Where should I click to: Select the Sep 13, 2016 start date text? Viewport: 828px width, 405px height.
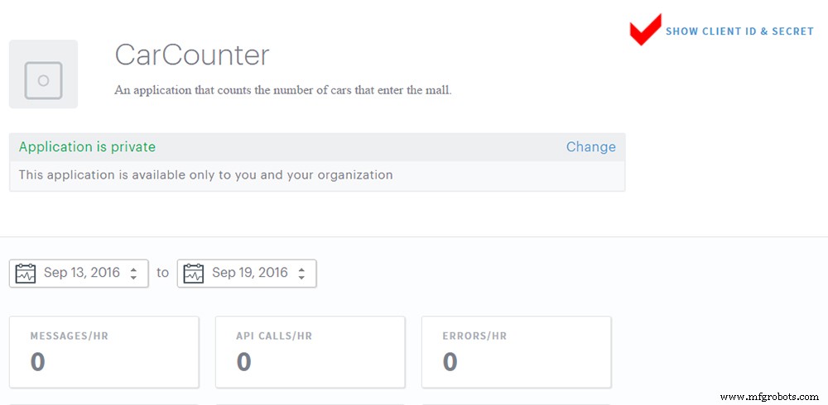click(81, 273)
